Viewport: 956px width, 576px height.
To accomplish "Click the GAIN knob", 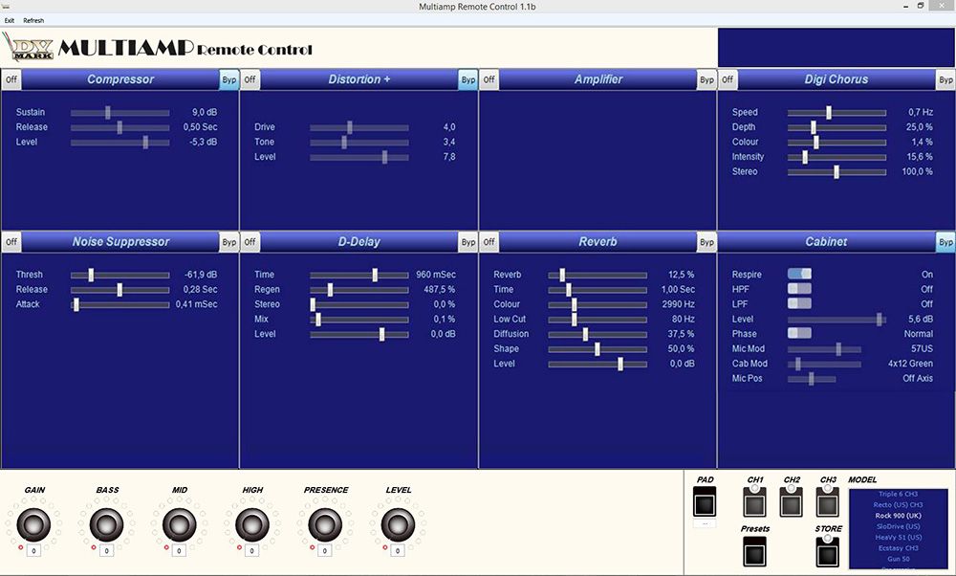I will pyautogui.click(x=33, y=524).
